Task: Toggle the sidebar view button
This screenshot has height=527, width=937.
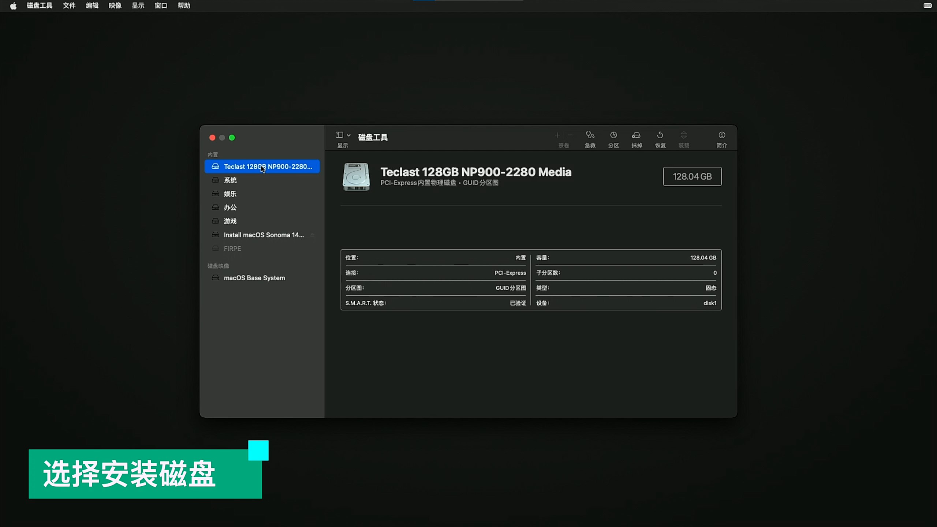Action: tap(339, 135)
